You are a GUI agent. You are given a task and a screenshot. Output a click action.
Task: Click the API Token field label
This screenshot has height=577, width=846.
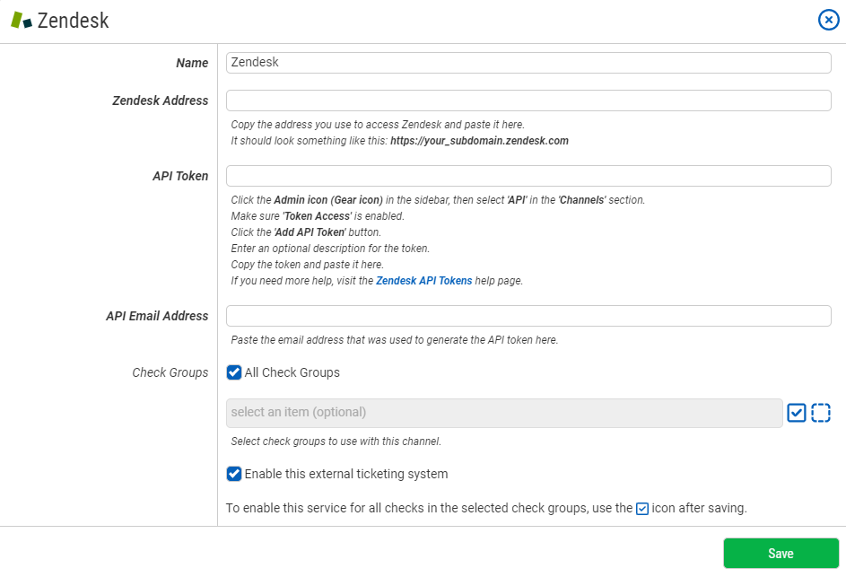(180, 176)
